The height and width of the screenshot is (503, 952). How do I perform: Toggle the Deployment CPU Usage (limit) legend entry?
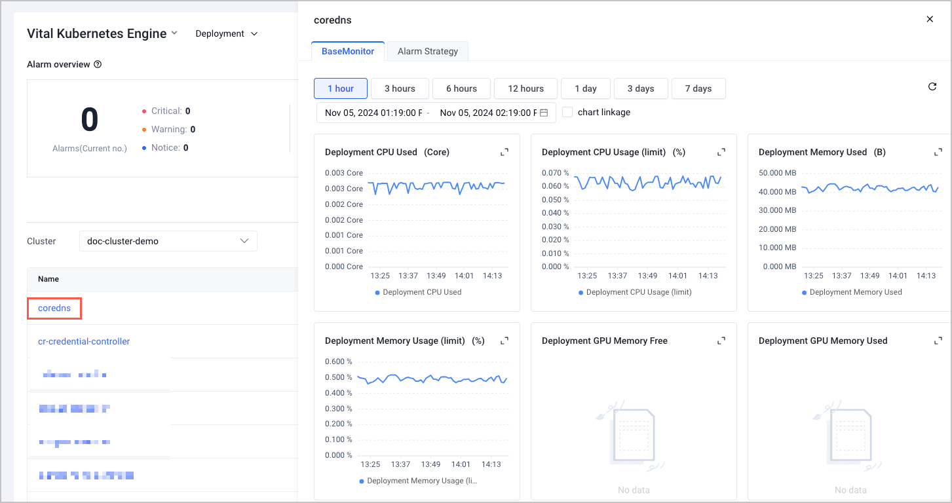click(635, 292)
